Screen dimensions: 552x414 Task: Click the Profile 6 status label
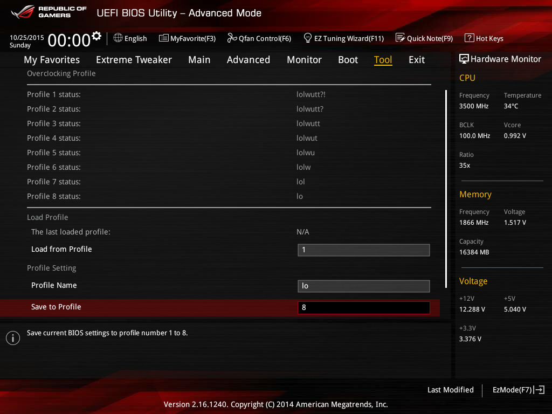(54, 167)
